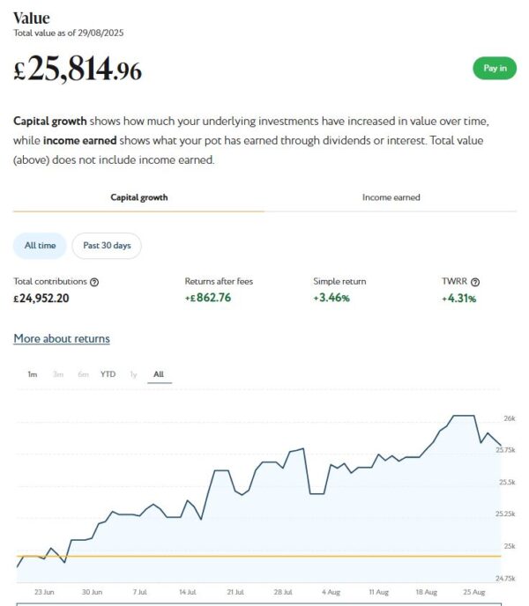Viewport: 529px width, 606px height.
Task: Click the range navigator bar below the chart
Action: (x=257, y=603)
